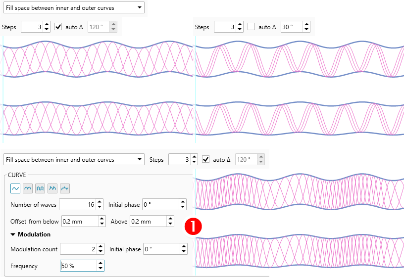Increase the Frequency percentage

pyautogui.click(x=101, y=263)
